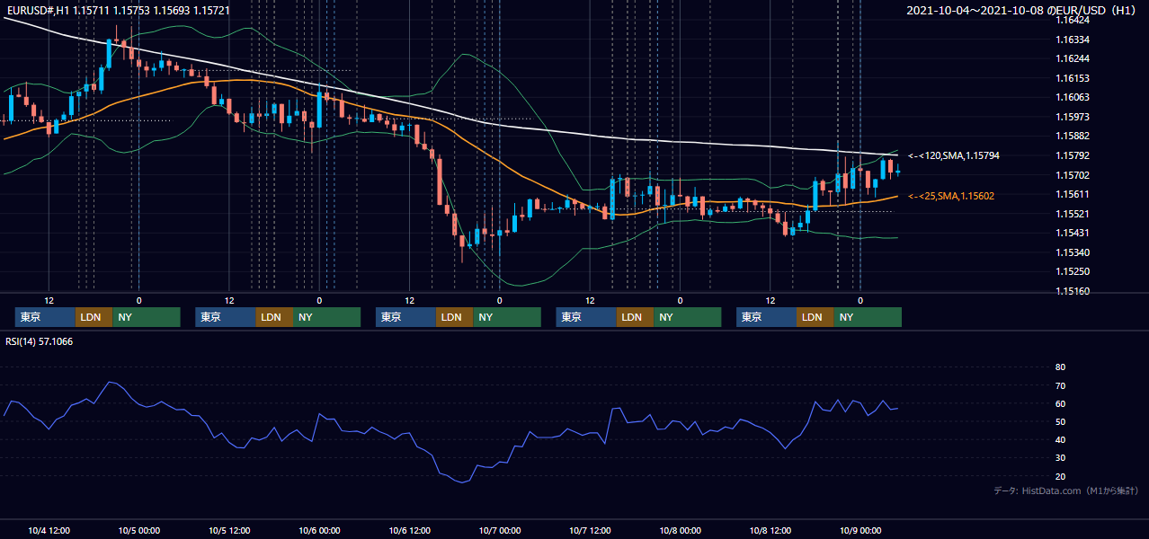Select the 10/8 12:00 time axis label
Image resolution: width=1149 pixels, height=539 pixels.
point(770,531)
